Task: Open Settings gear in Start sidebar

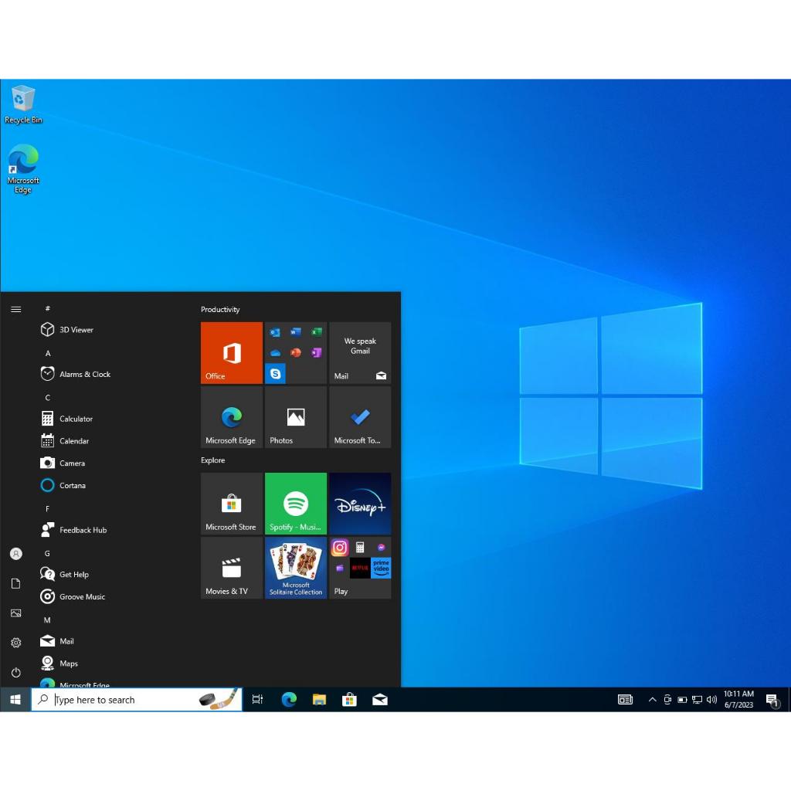Action: pos(15,643)
